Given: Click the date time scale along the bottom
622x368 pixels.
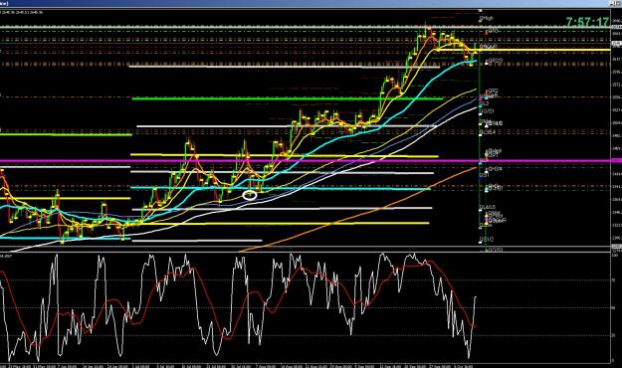Looking at the screenshot, I should [306, 366].
